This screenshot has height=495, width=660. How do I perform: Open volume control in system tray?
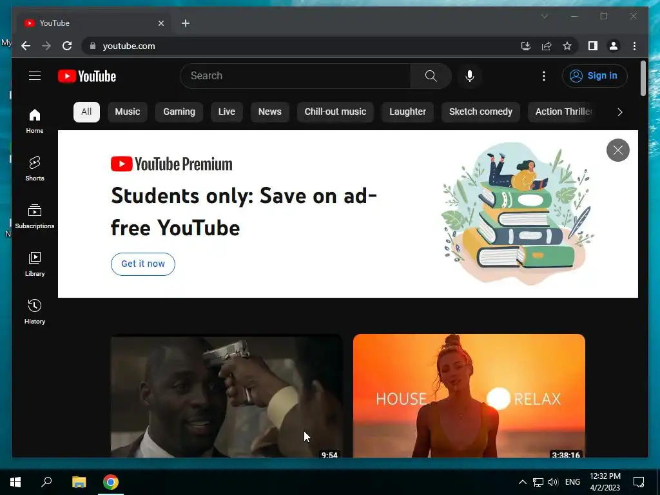pyautogui.click(x=553, y=482)
